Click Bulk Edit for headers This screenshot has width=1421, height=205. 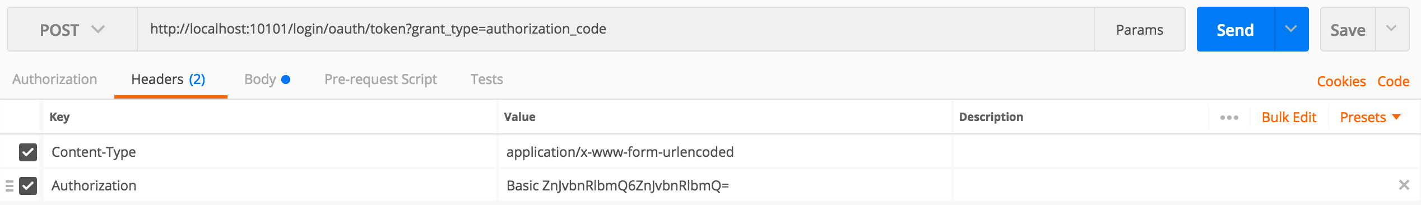[x=1289, y=118]
